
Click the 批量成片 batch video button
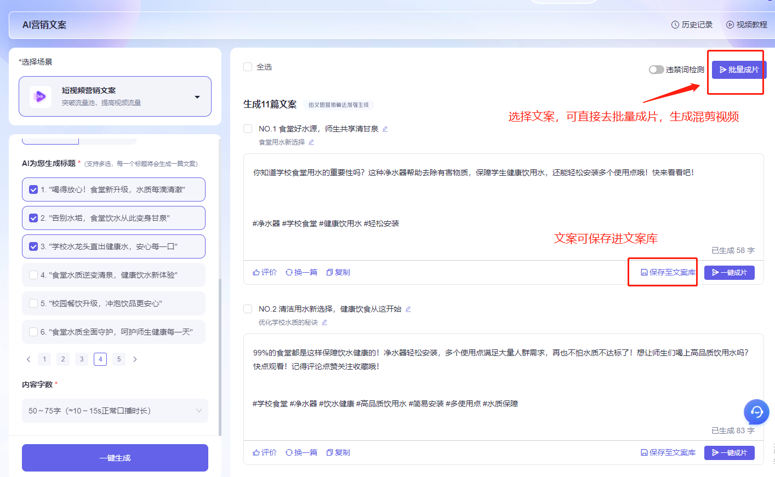[739, 70]
